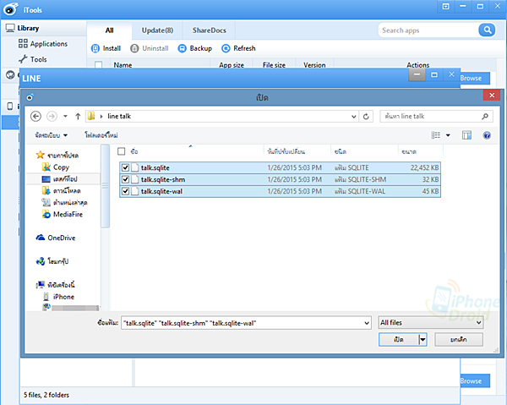507x405 pixels.
Task: Select iPhone device in navigation pane
Action: click(58, 297)
